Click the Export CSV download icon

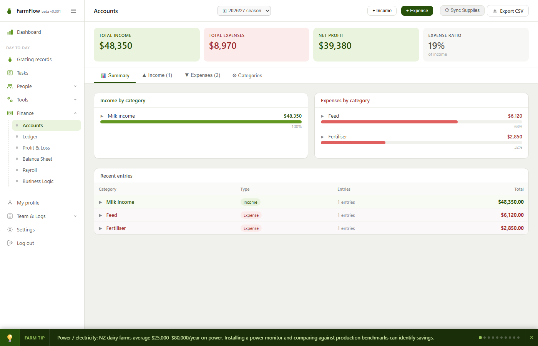pyautogui.click(x=495, y=11)
